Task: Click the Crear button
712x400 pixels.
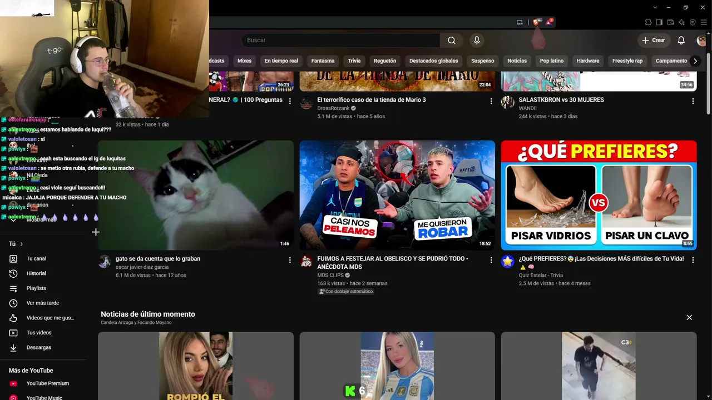Action: click(x=654, y=40)
